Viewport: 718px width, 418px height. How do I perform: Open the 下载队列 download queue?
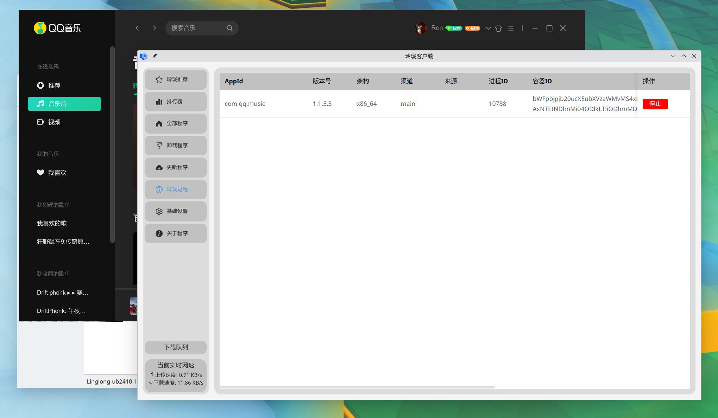(176, 347)
